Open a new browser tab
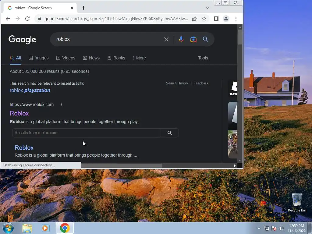This screenshot has width=312, height=234. (x=83, y=8)
